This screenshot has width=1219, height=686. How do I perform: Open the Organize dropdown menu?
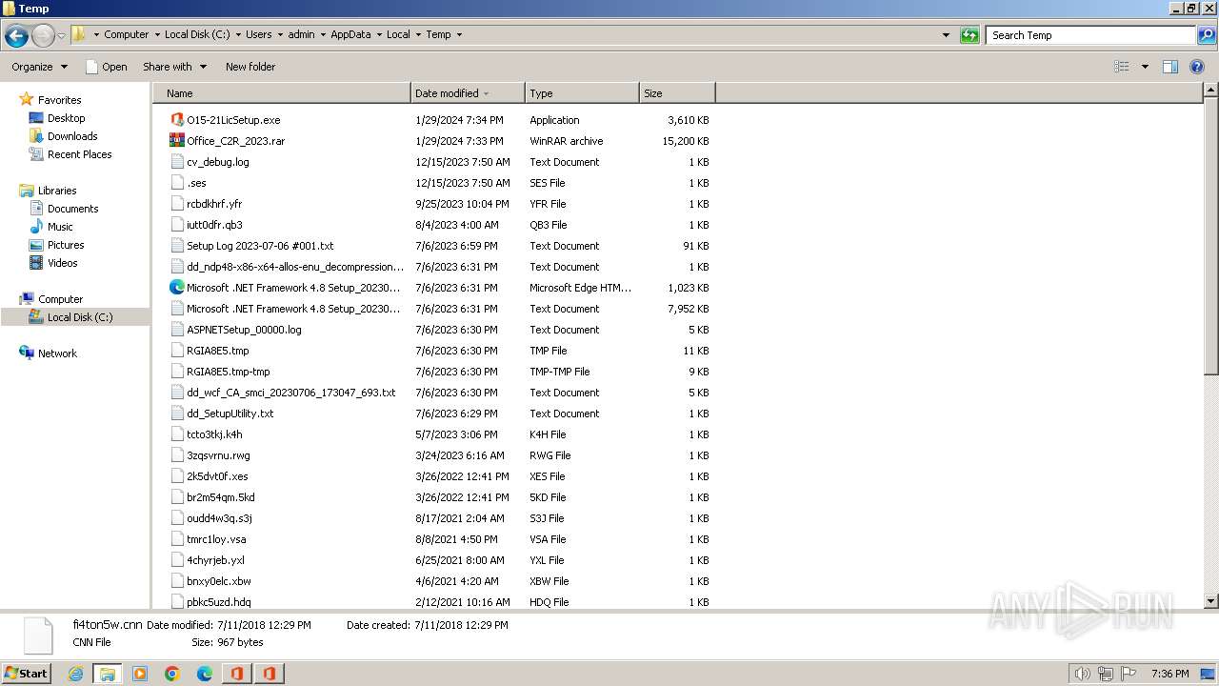(x=40, y=67)
